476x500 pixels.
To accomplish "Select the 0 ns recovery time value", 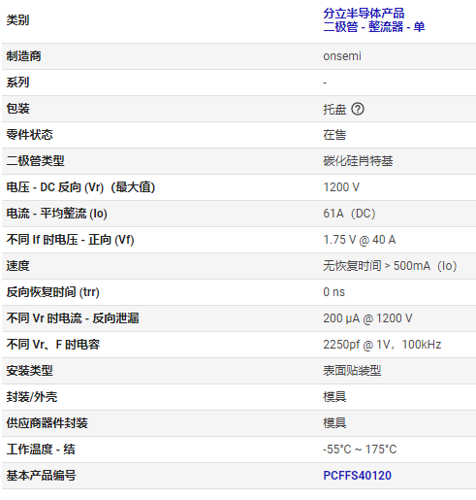I will coord(334,292).
